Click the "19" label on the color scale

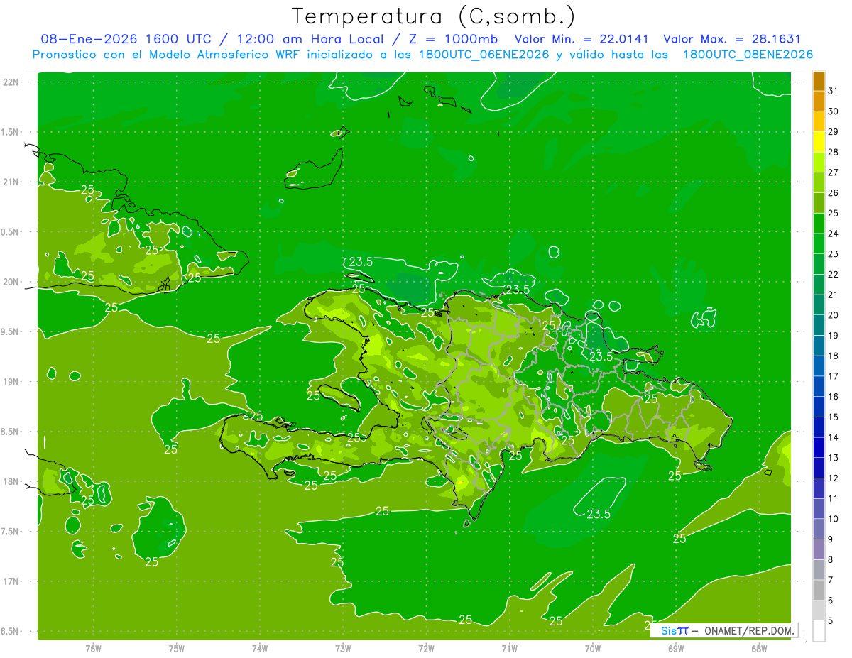click(x=833, y=335)
